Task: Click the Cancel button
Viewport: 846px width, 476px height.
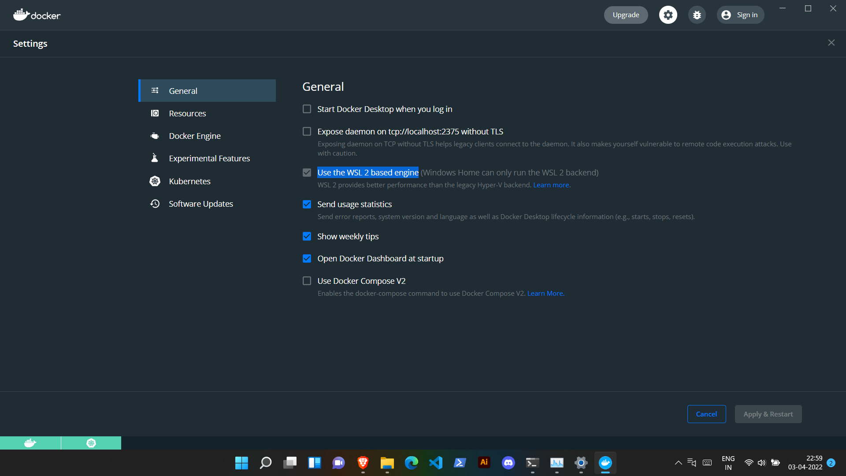Action: click(706, 414)
